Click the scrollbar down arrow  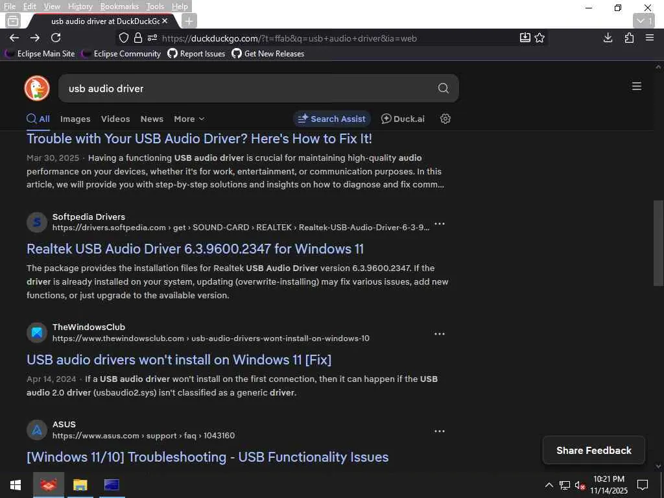[x=658, y=466]
